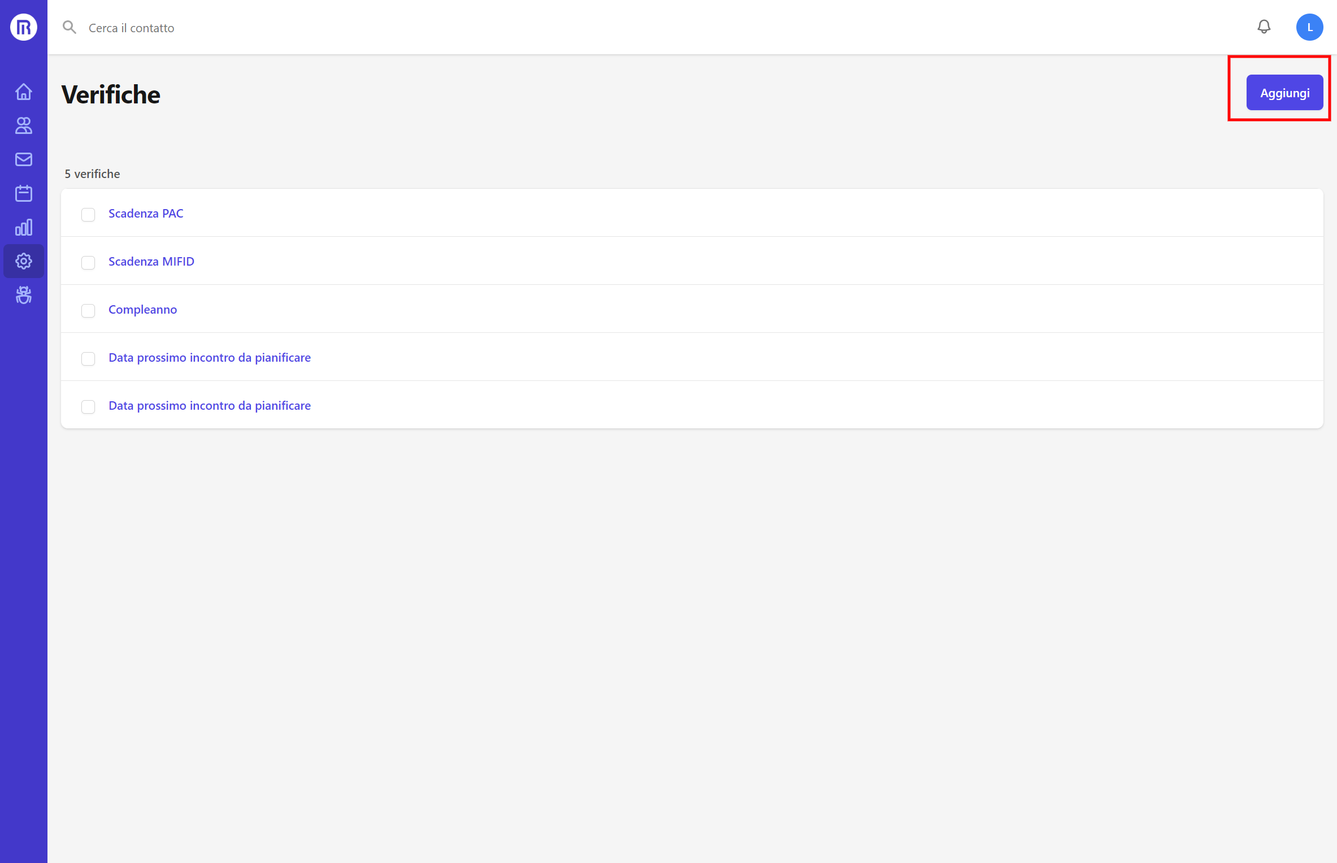View statistics via the bar chart icon
1337x863 pixels.
tap(23, 227)
